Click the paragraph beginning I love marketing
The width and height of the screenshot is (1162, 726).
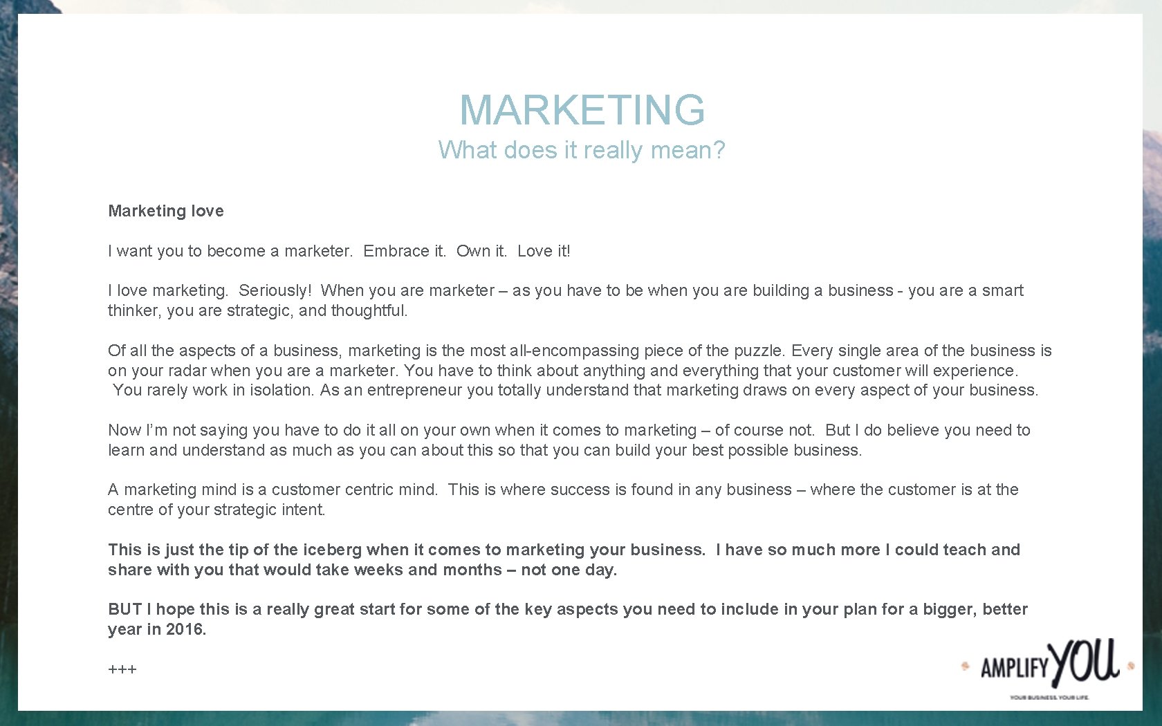coord(565,300)
